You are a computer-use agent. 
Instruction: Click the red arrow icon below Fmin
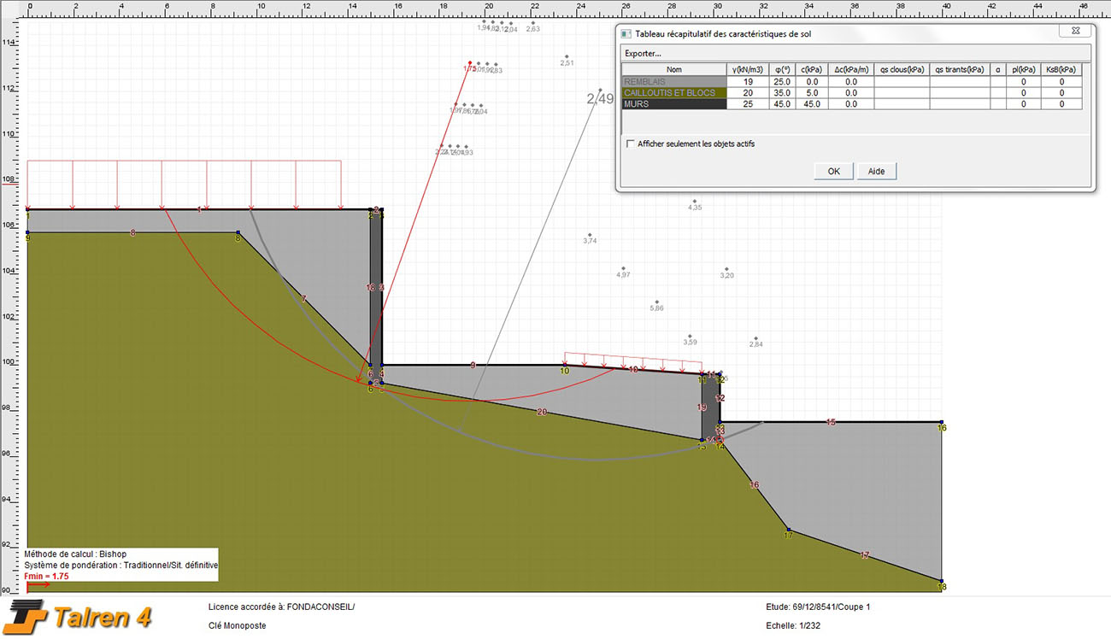tap(38, 586)
